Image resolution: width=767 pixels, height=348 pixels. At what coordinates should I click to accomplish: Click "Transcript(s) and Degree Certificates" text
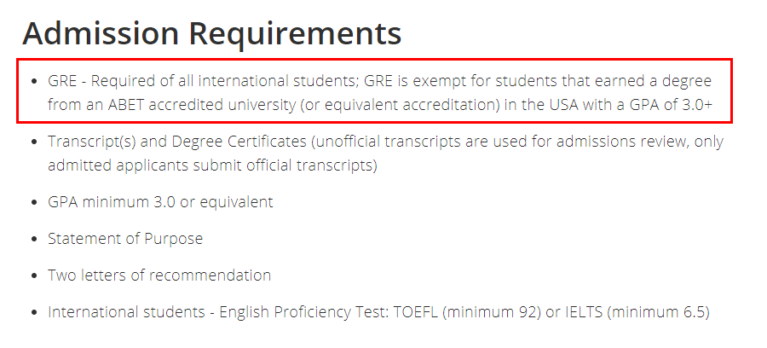(x=177, y=142)
